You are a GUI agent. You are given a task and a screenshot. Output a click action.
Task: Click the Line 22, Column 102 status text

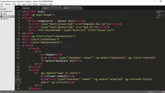coord(6,92)
